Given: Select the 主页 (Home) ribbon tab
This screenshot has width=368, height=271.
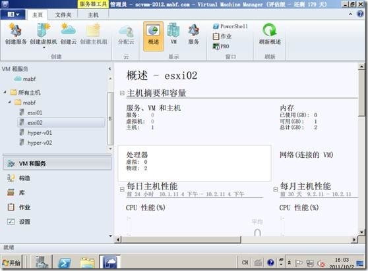Looking at the screenshot, I should click(38, 15).
